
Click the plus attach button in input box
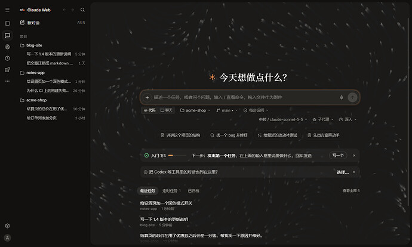click(x=147, y=97)
